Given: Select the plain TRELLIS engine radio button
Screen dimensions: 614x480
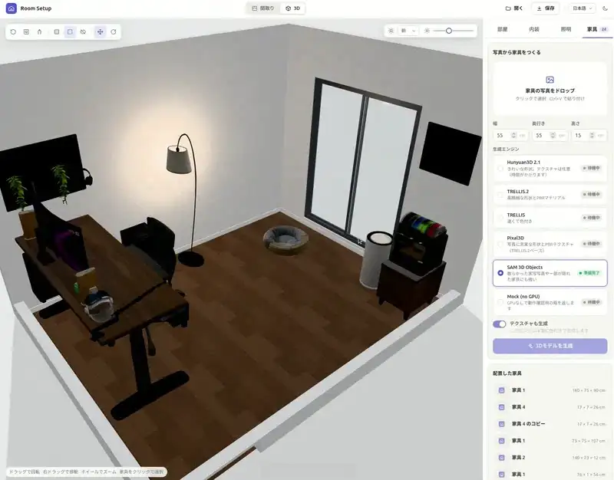Looking at the screenshot, I should coord(500,218).
